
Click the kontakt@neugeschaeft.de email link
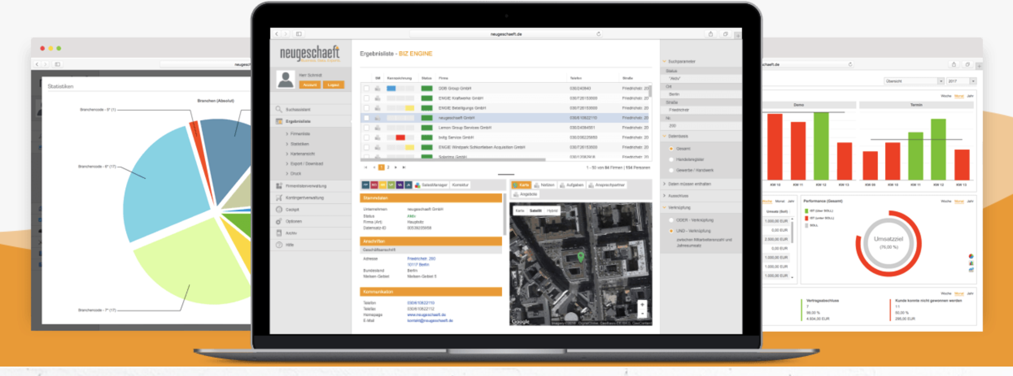click(430, 321)
